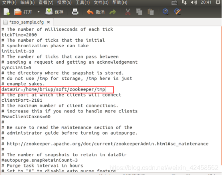Open the 文件(F) menu

[9, 2]
